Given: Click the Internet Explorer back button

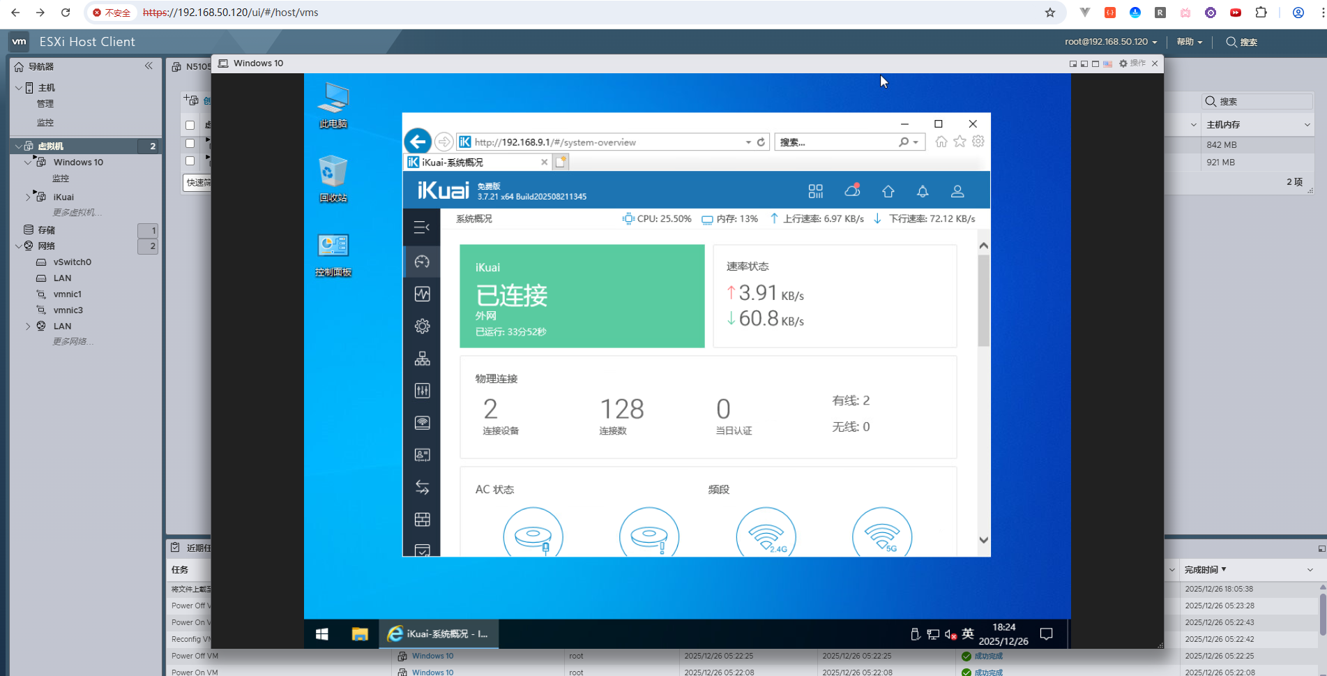Looking at the screenshot, I should 418,142.
